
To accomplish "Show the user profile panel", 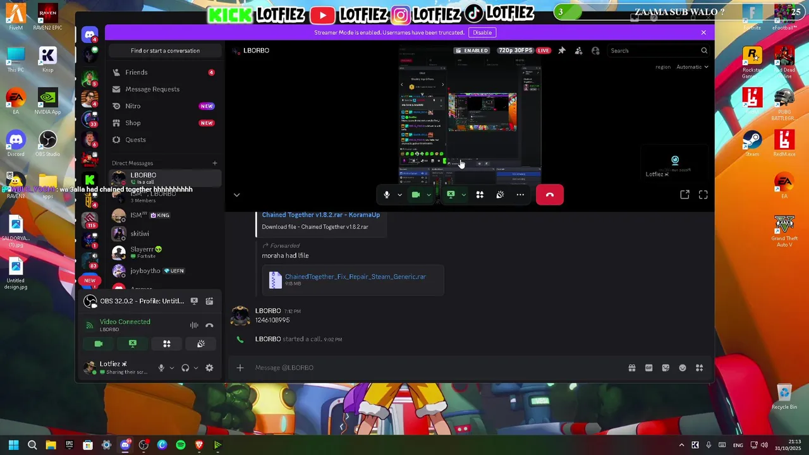I will (x=595, y=51).
